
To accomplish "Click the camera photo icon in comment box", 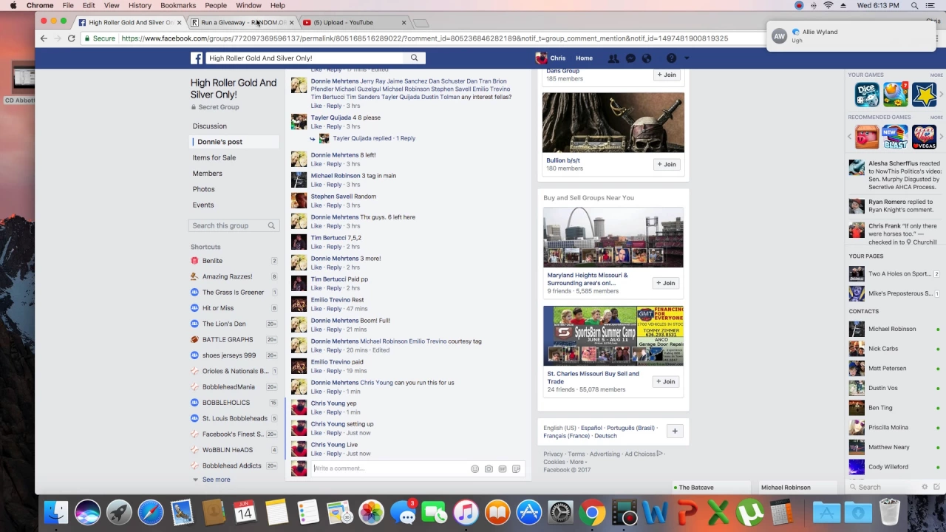I will (x=489, y=468).
